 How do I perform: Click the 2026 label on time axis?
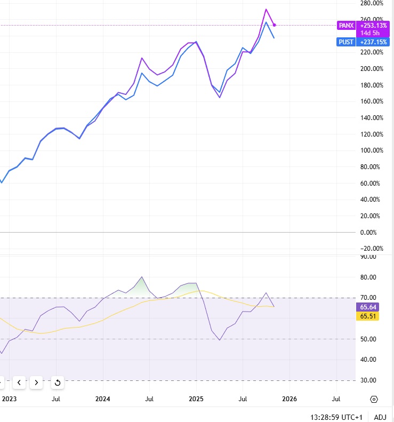coord(290,399)
